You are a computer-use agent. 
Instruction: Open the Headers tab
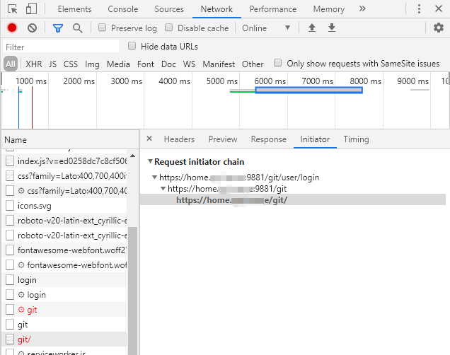(179, 139)
